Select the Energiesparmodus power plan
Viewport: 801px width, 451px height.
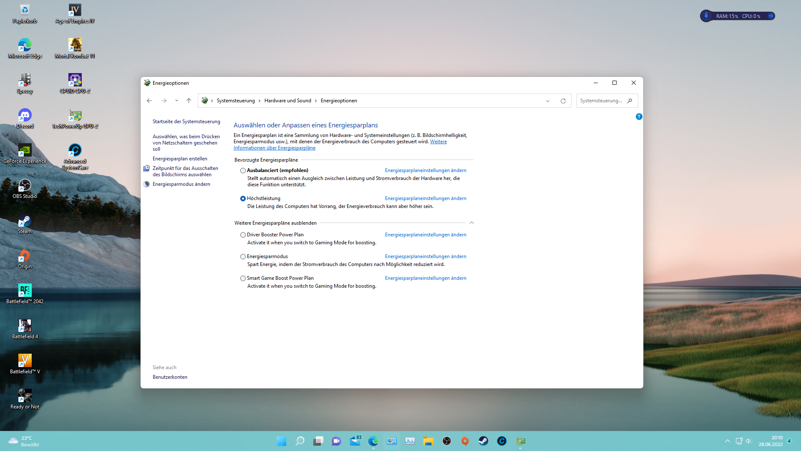pos(243,257)
